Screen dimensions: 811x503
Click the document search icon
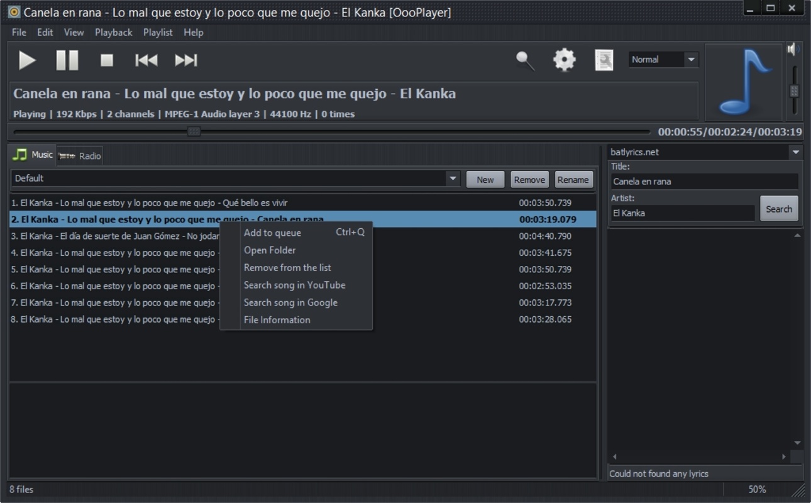pos(604,60)
